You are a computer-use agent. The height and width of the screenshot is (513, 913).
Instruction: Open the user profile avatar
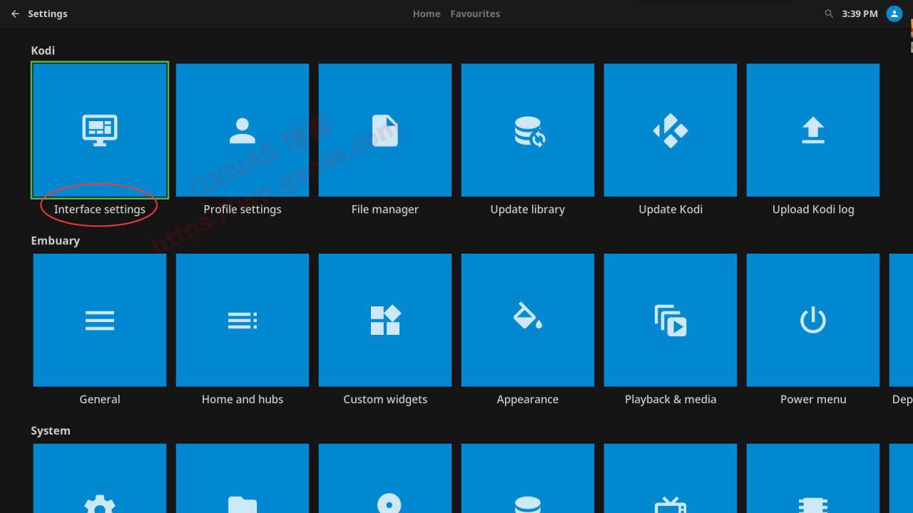click(894, 14)
